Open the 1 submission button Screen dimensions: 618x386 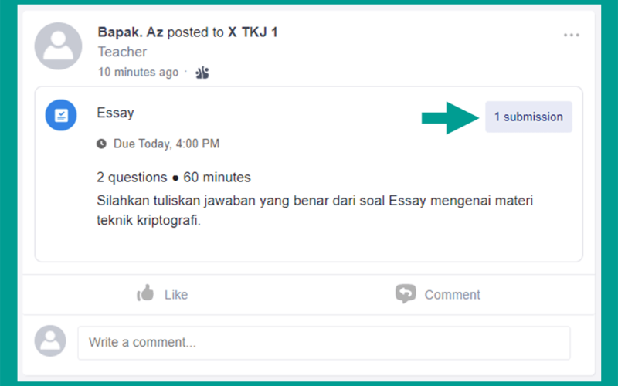528,117
